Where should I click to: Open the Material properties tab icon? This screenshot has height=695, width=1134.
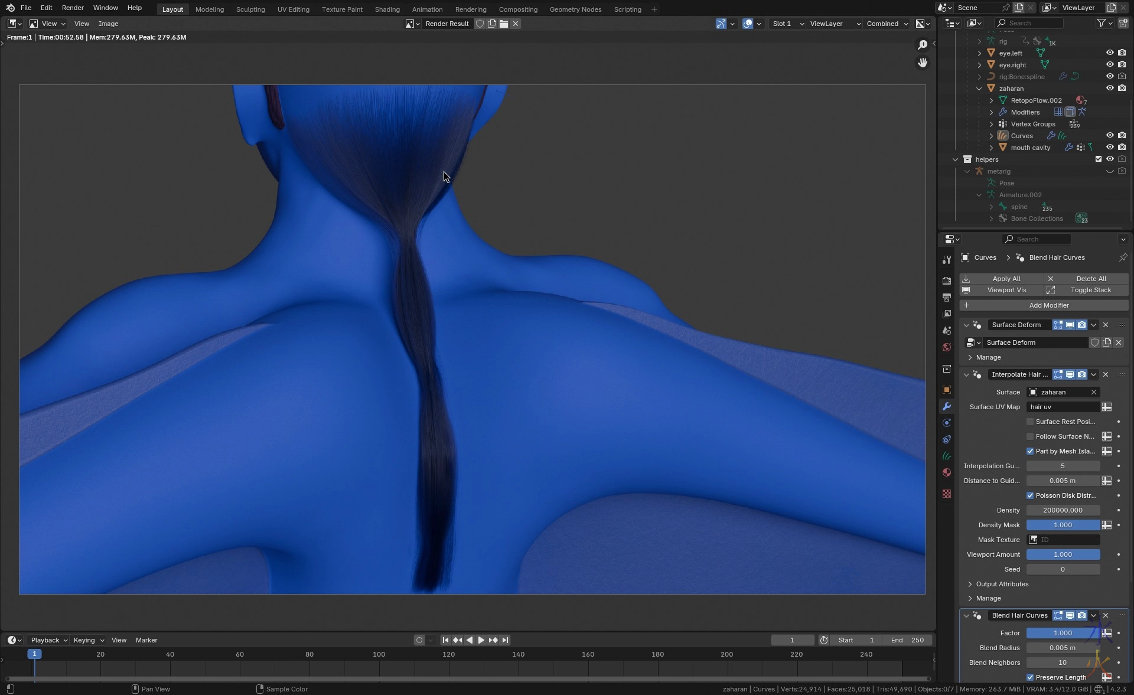(x=947, y=472)
